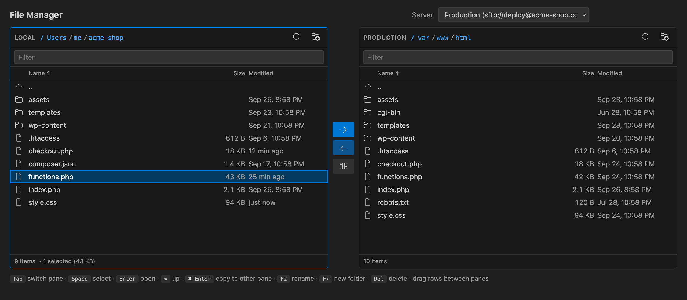The image size is (687, 300).
Task: Select production checkout.php file name
Action: tap(399, 164)
